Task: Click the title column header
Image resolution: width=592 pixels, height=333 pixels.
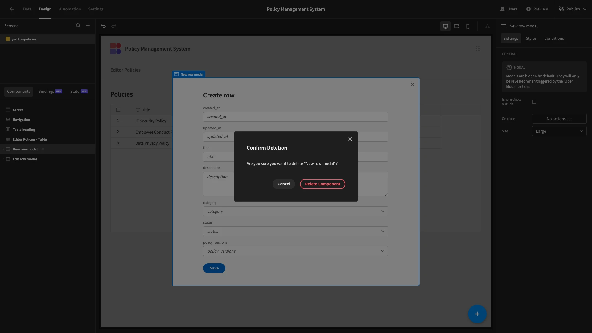Action: [146, 110]
